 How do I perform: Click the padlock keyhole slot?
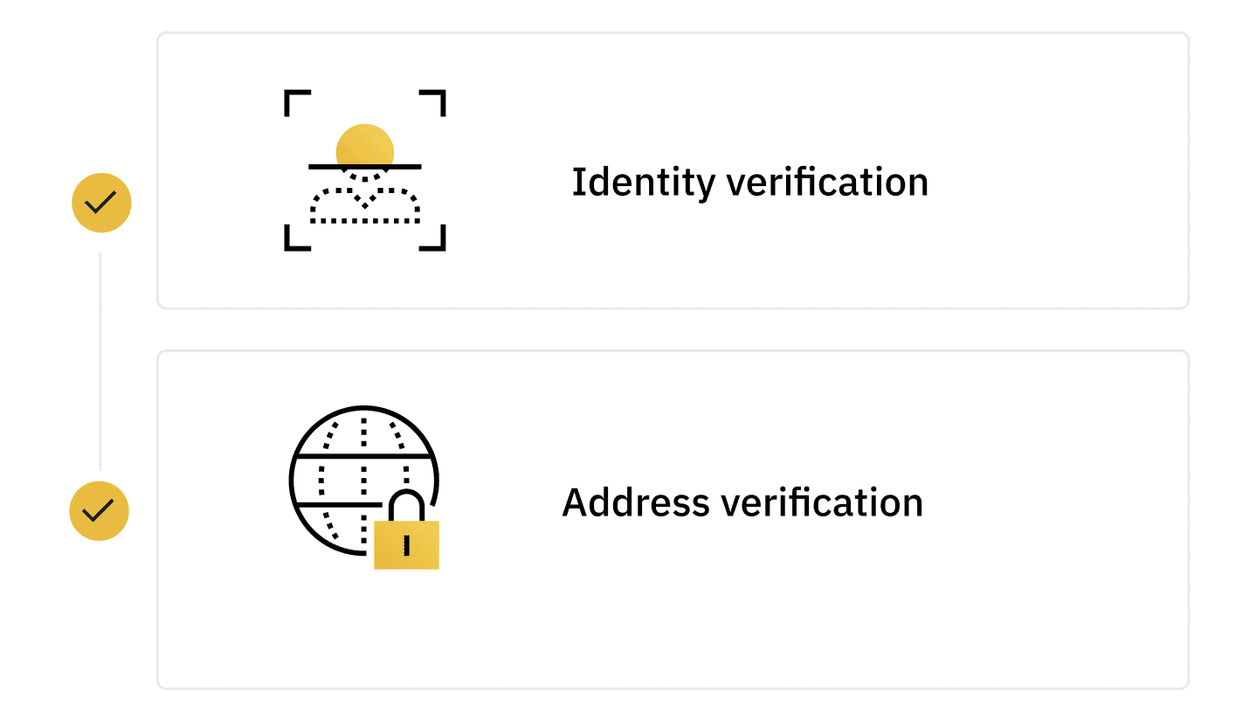[406, 545]
